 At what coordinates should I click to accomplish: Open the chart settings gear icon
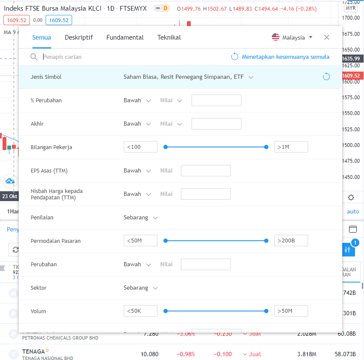pyautogui.click(x=351, y=197)
